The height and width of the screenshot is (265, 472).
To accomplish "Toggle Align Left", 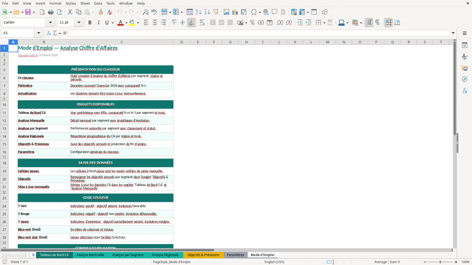I will coord(146,23).
